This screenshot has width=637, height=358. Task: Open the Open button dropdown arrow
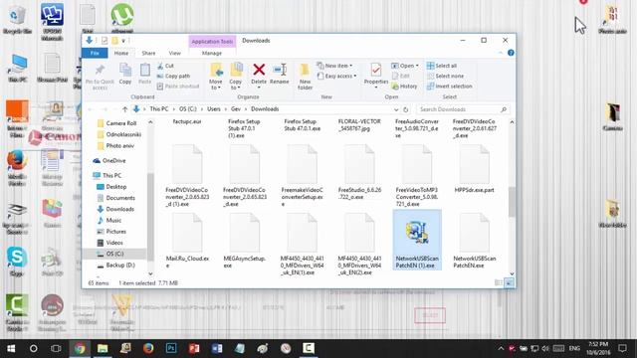coord(417,66)
